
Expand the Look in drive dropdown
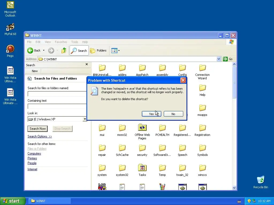[85, 119]
